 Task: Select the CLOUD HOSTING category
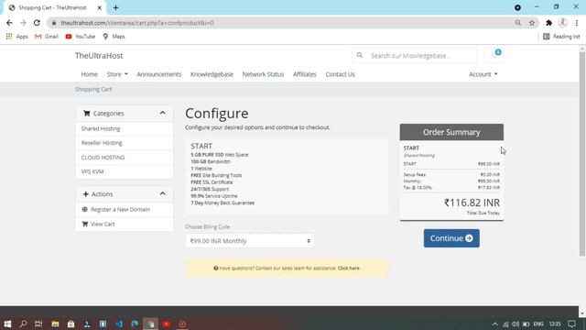125,157
